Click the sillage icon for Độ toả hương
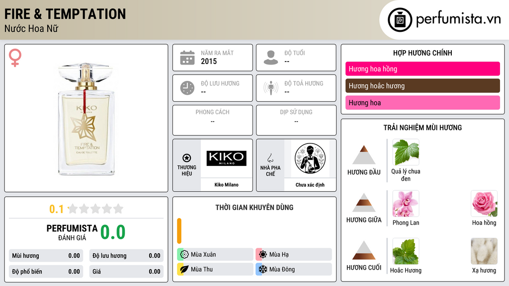 (271, 88)
